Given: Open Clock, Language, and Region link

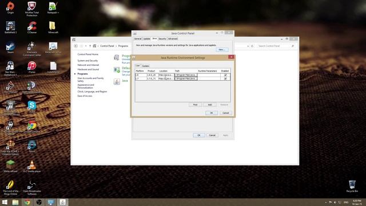Looking at the screenshot, I should [x=92, y=92].
